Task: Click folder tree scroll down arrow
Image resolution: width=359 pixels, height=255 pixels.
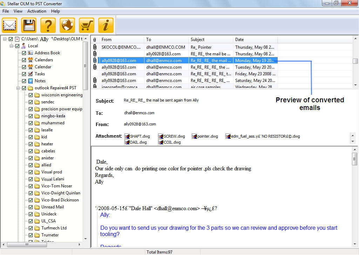Action: click(x=86, y=239)
